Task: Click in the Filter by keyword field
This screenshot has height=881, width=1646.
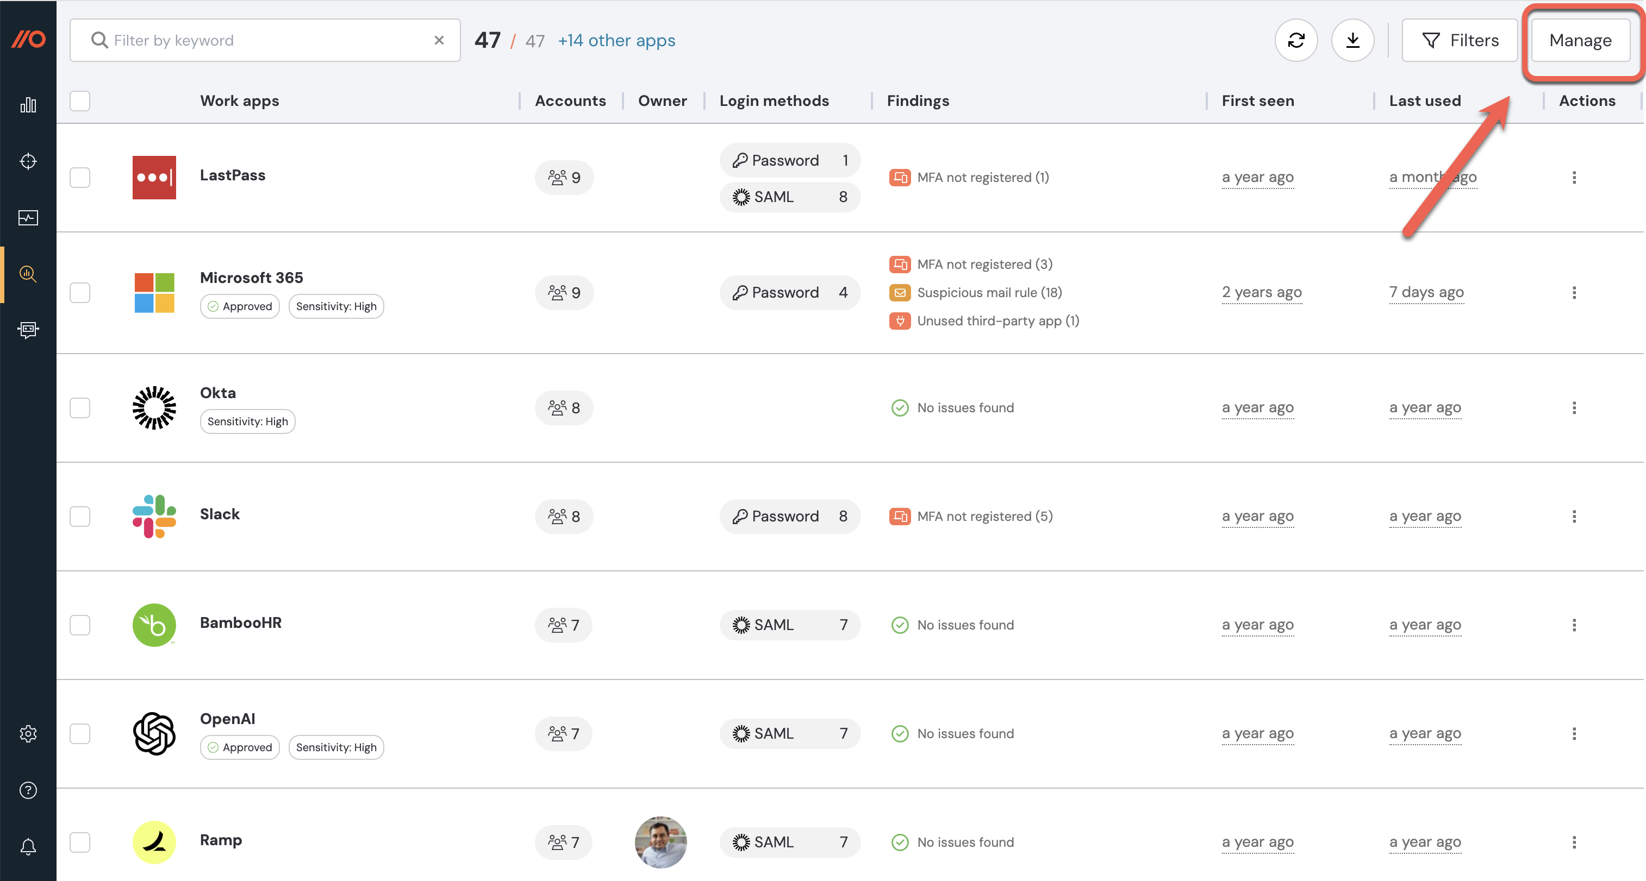Action: pyautogui.click(x=265, y=40)
